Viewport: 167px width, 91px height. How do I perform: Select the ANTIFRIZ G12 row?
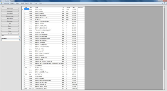click(53, 68)
